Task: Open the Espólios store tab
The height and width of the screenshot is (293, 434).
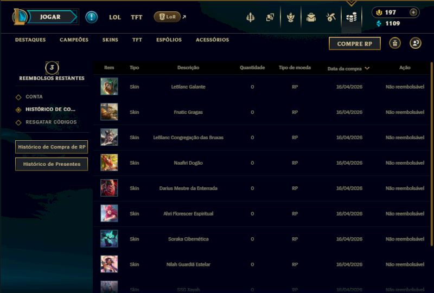Action: 169,40
